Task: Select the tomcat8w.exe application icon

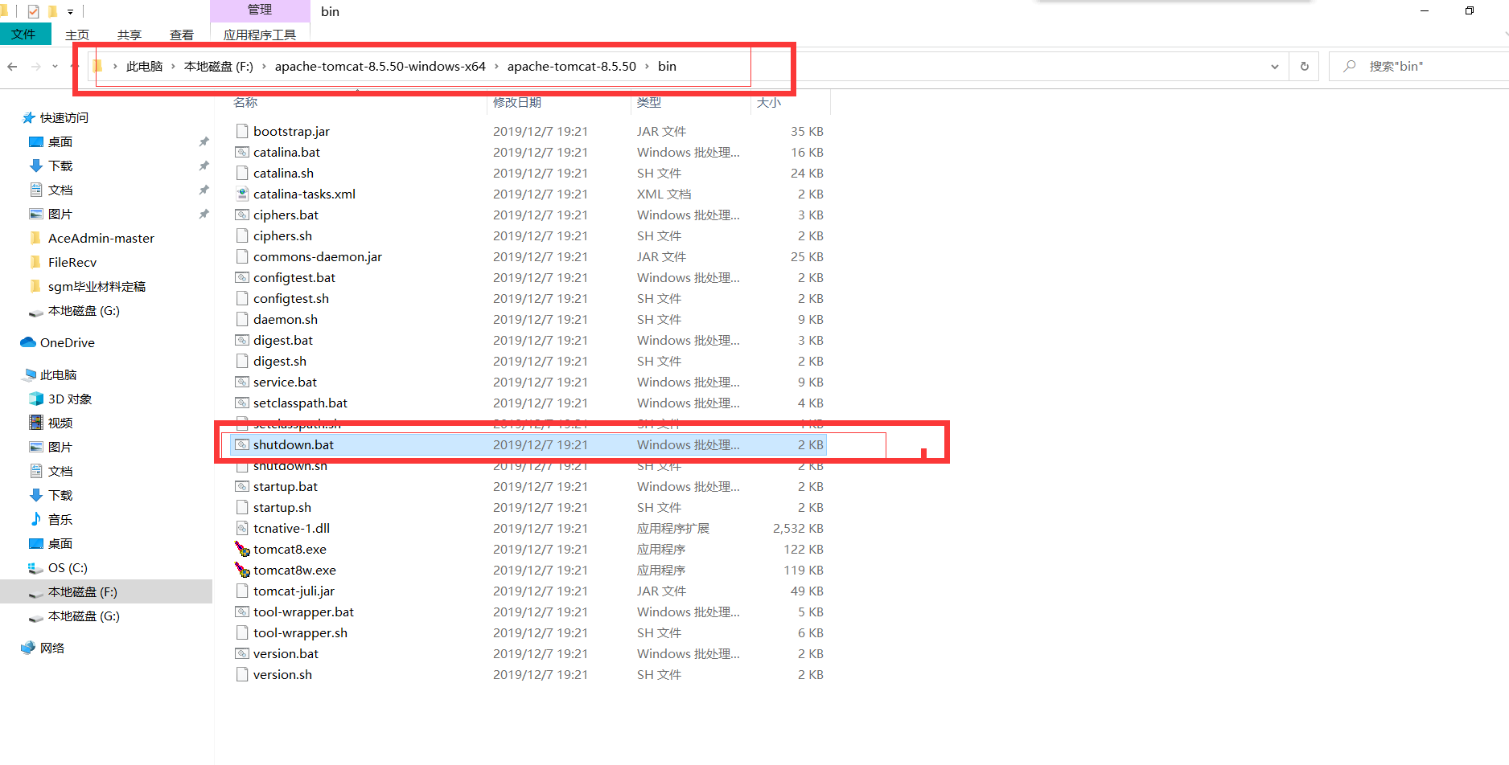Action: 242,570
